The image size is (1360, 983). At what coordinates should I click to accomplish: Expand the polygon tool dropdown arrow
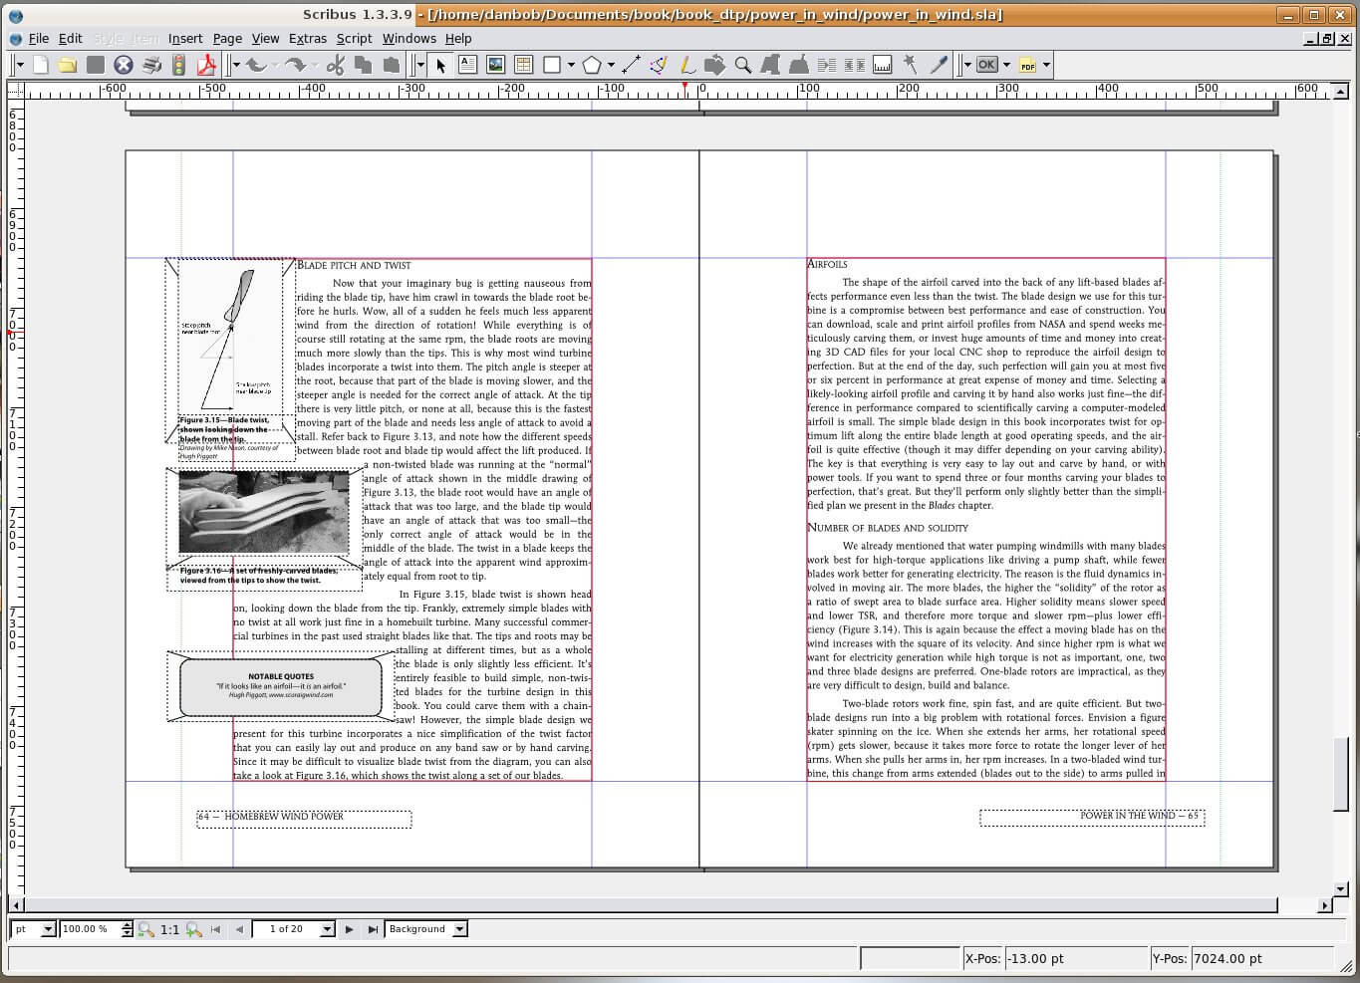point(611,66)
